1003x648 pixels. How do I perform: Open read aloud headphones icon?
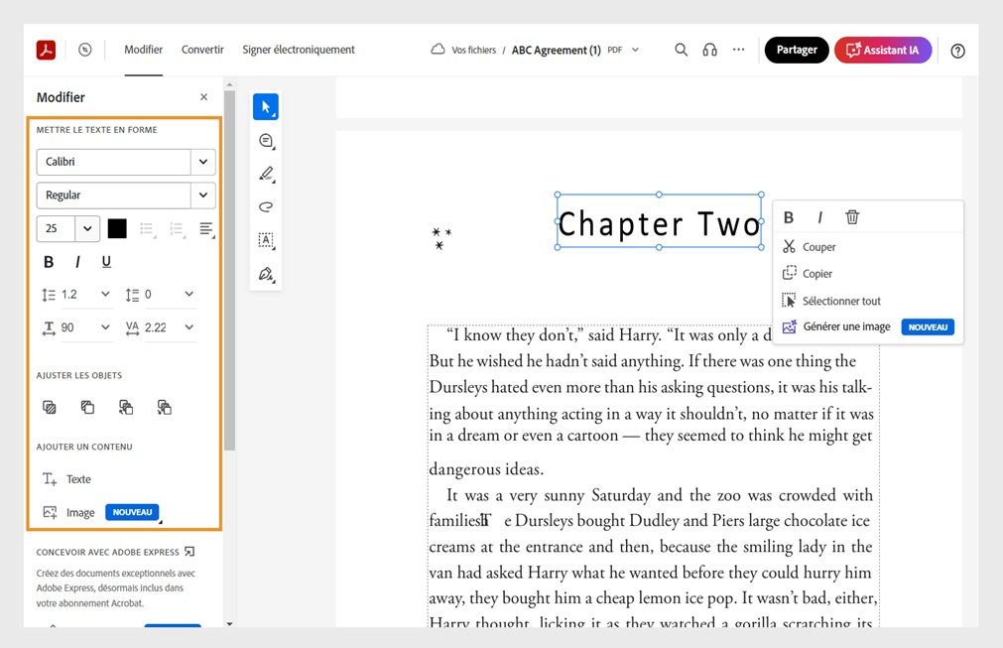tap(710, 50)
